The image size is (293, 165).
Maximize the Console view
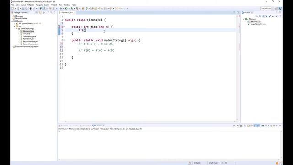click(280, 126)
